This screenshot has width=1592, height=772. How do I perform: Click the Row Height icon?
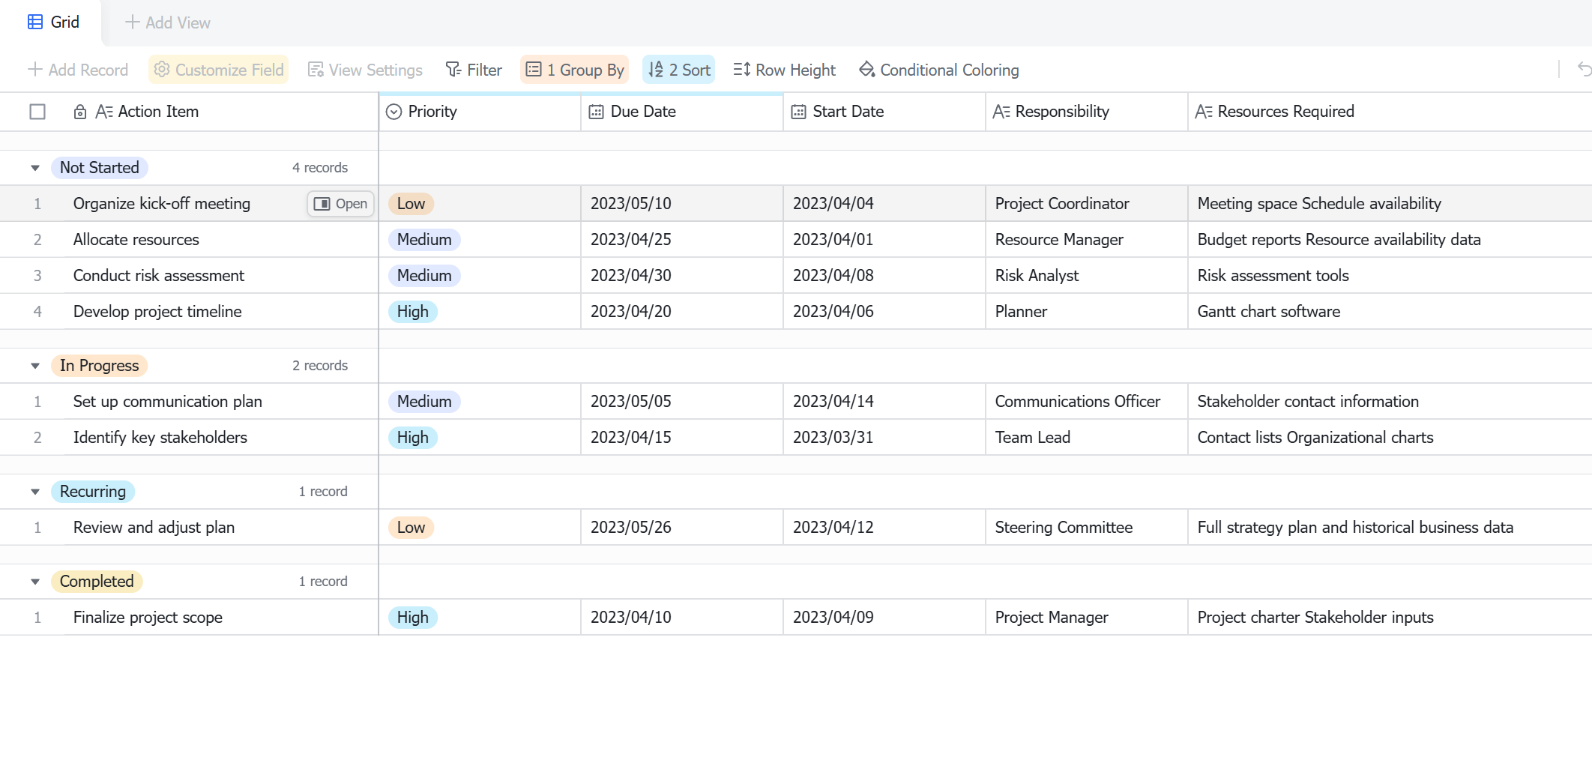click(742, 70)
